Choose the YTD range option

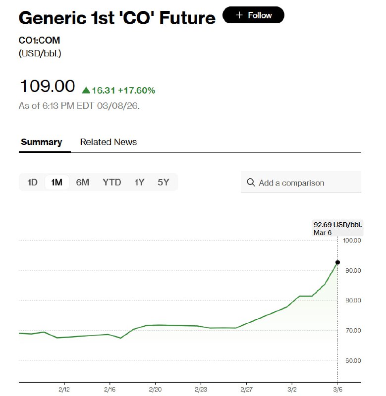click(x=112, y=182)
